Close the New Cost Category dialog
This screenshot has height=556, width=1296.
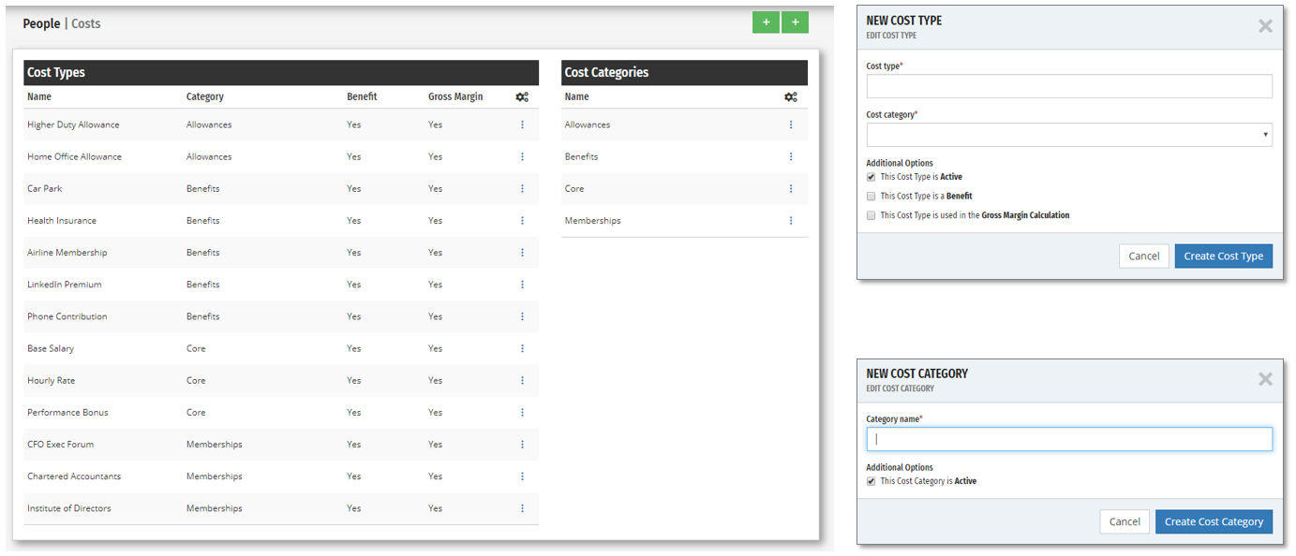(1265, 379)
